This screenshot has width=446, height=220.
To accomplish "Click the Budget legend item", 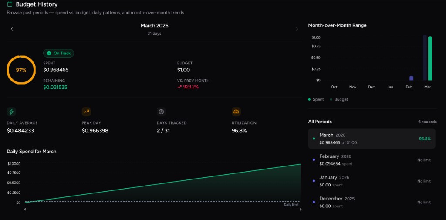I will tap(339, 99).
